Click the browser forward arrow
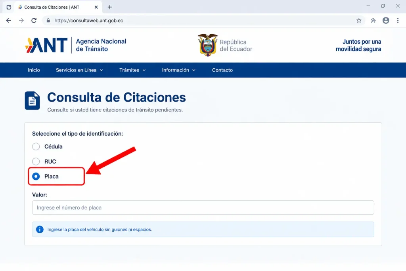406x271 pixels. coord(21,21)
